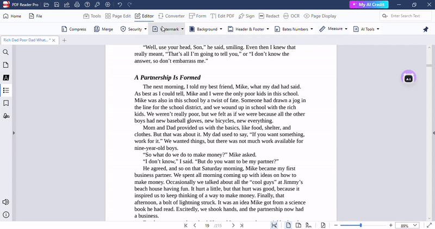Viewport: 435px width, 229px height.
Task: Click the text-to-speech speaker icon
Action: pyautogui.click(x=5, y=202)
